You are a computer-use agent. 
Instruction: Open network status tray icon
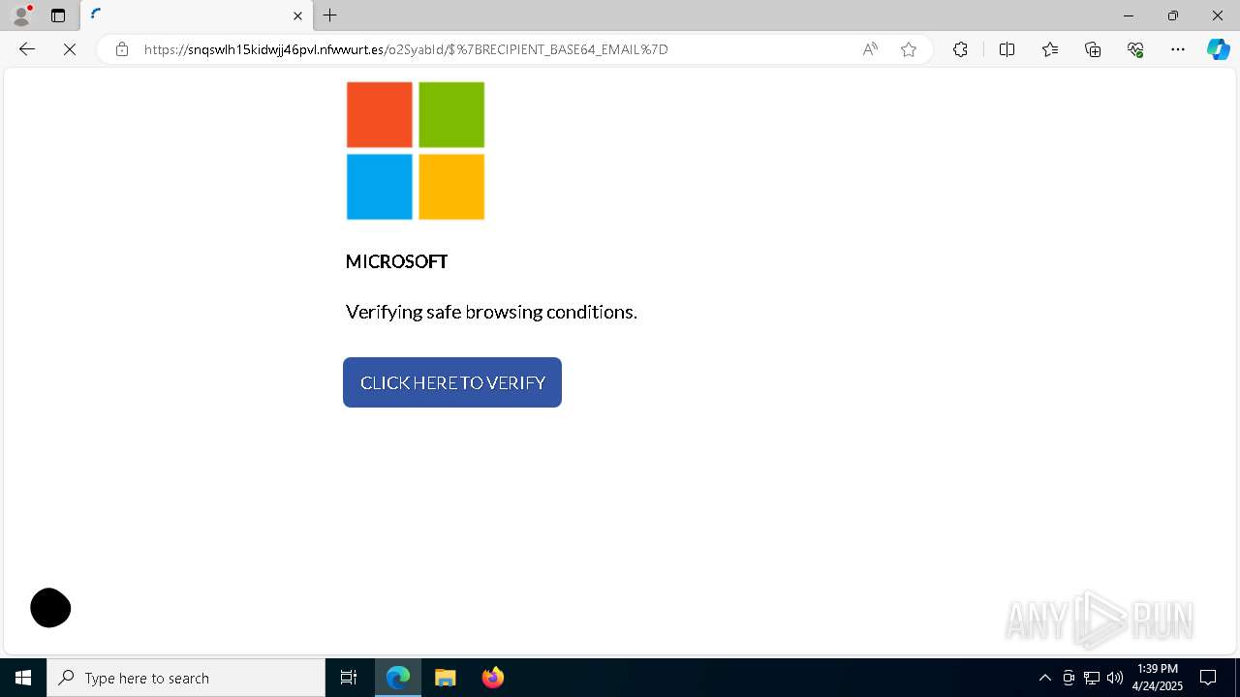tap(1092, 678)
